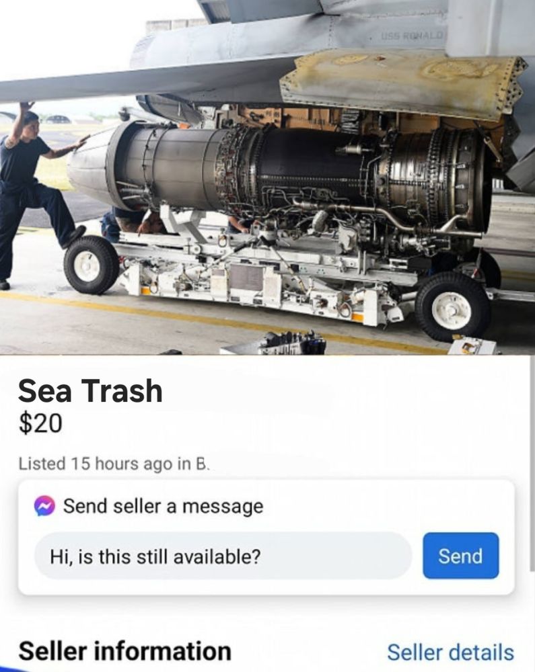Select the 'Sea Trash' listing title
Viewport: 535px width, 672px height.
click(x=91, y=391)
